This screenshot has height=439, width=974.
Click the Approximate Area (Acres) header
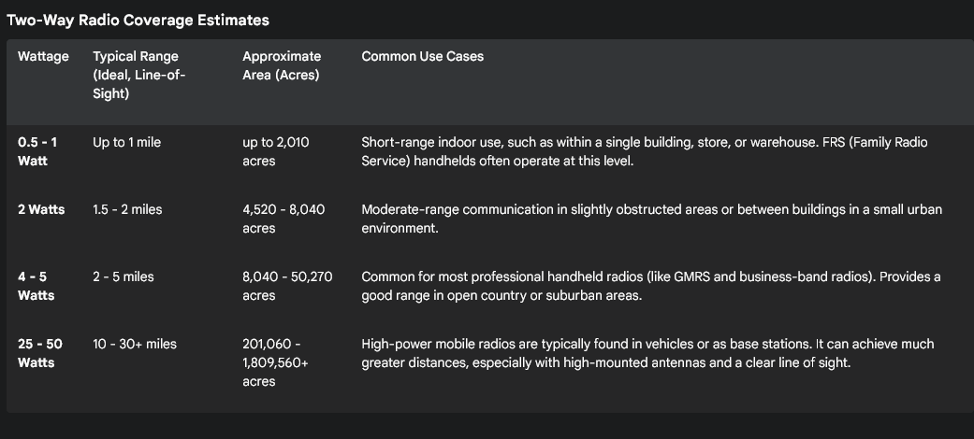pos(282,66)
